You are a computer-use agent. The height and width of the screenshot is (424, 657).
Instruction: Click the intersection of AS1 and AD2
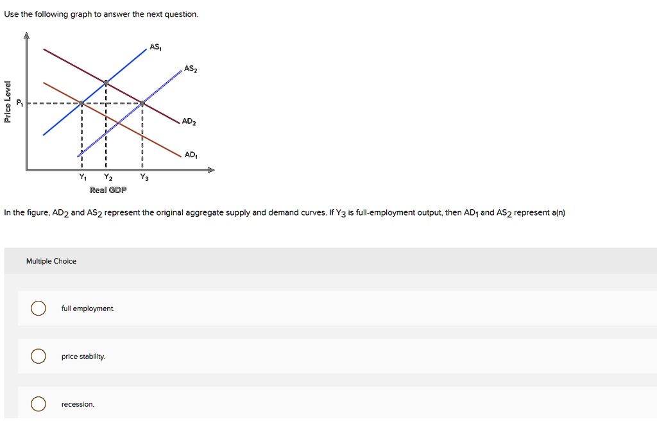[106, 82]
